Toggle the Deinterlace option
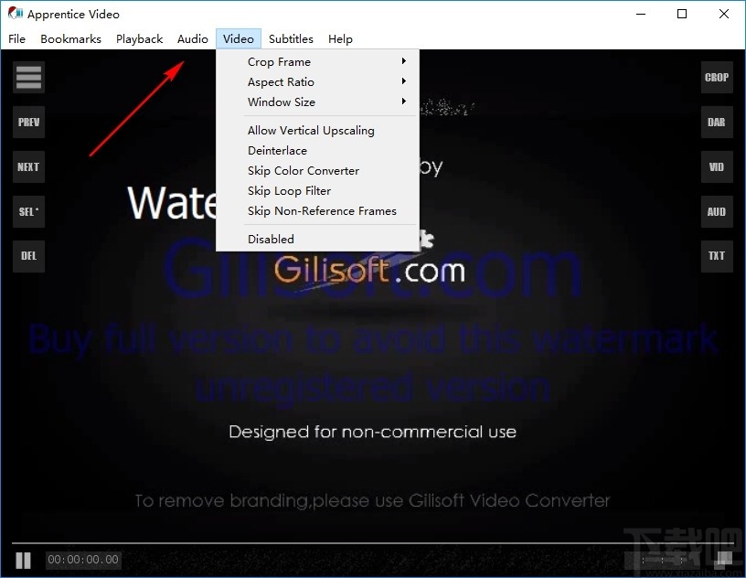Image resolution: width=746 pixels, height=578 pixels. tap(317, 151)
